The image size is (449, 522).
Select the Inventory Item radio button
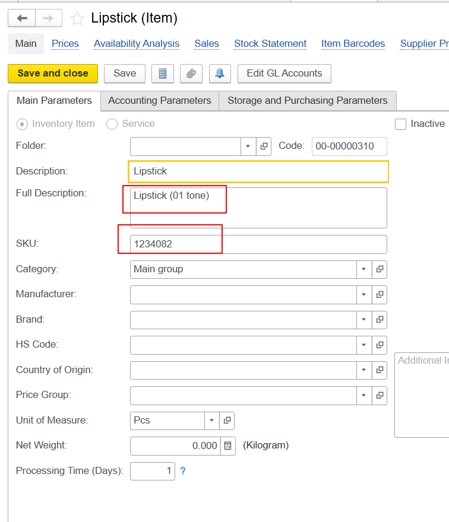coord(22,124)
